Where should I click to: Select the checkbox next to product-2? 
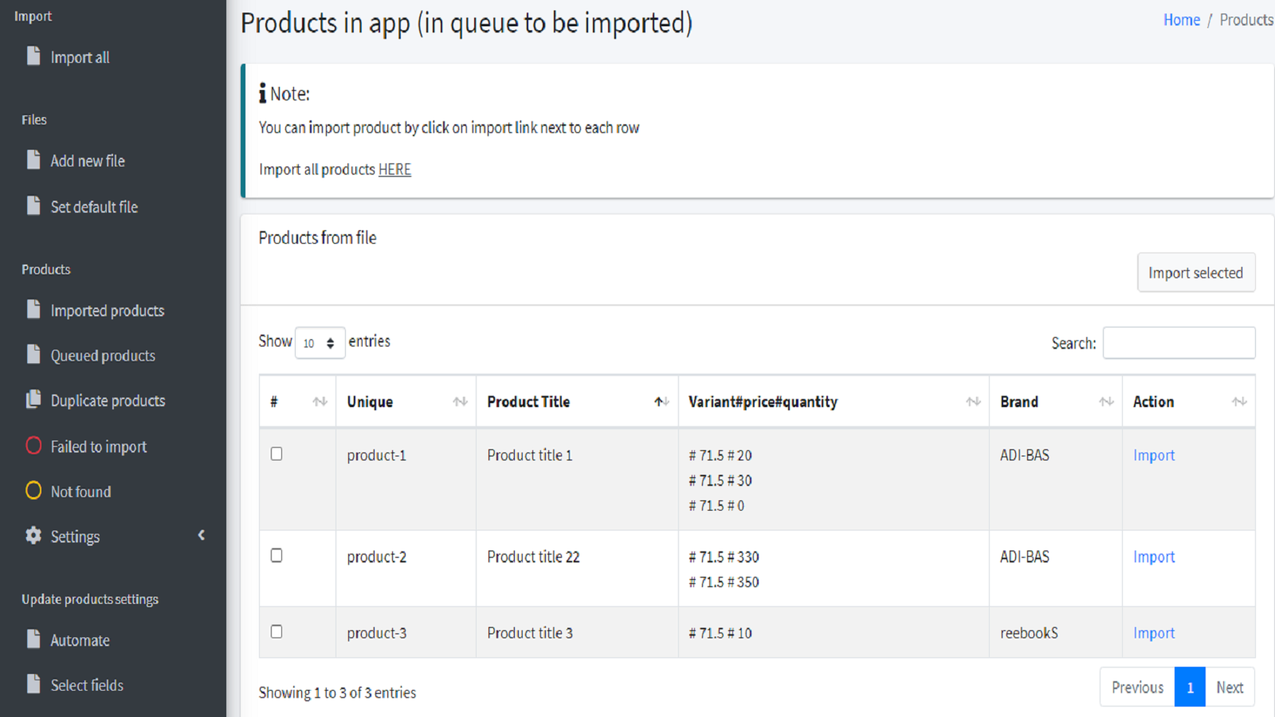277,555
